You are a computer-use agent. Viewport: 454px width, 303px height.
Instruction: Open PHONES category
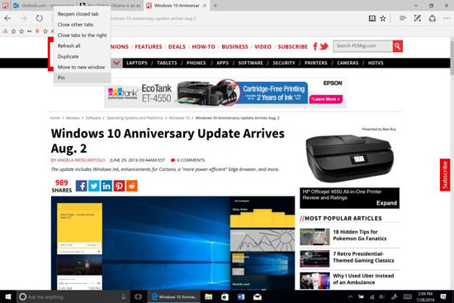tap(196, 63)
